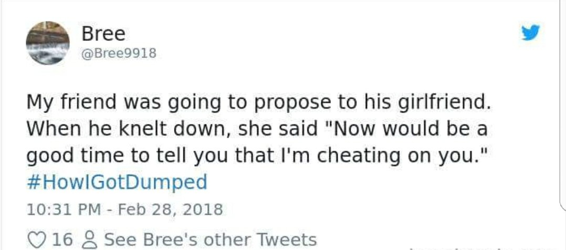Click the 16 likes count

click(x=62, y=240)
